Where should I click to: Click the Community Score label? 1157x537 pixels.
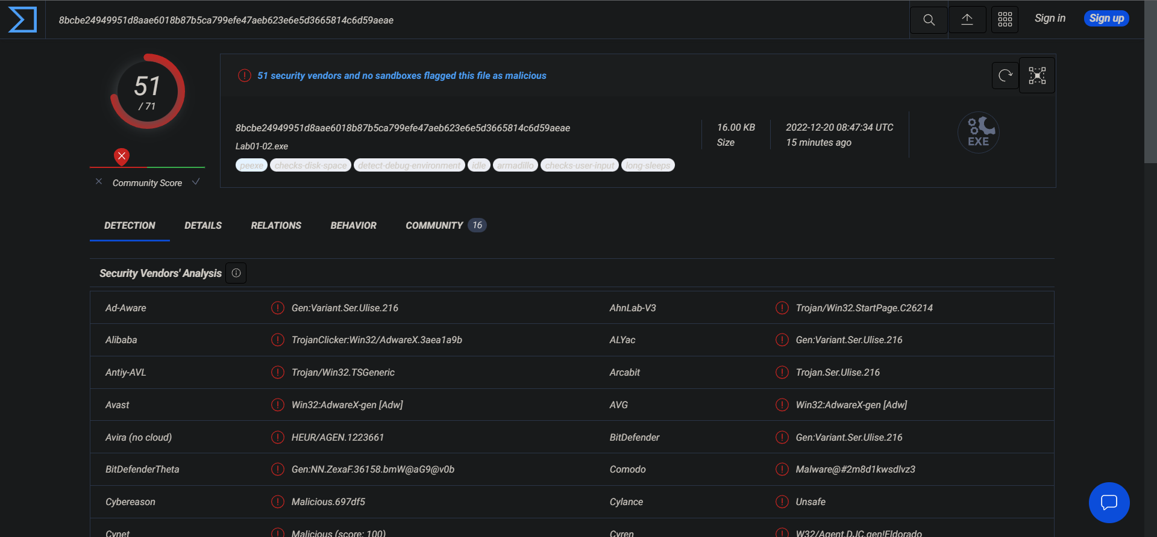point(147,183)
